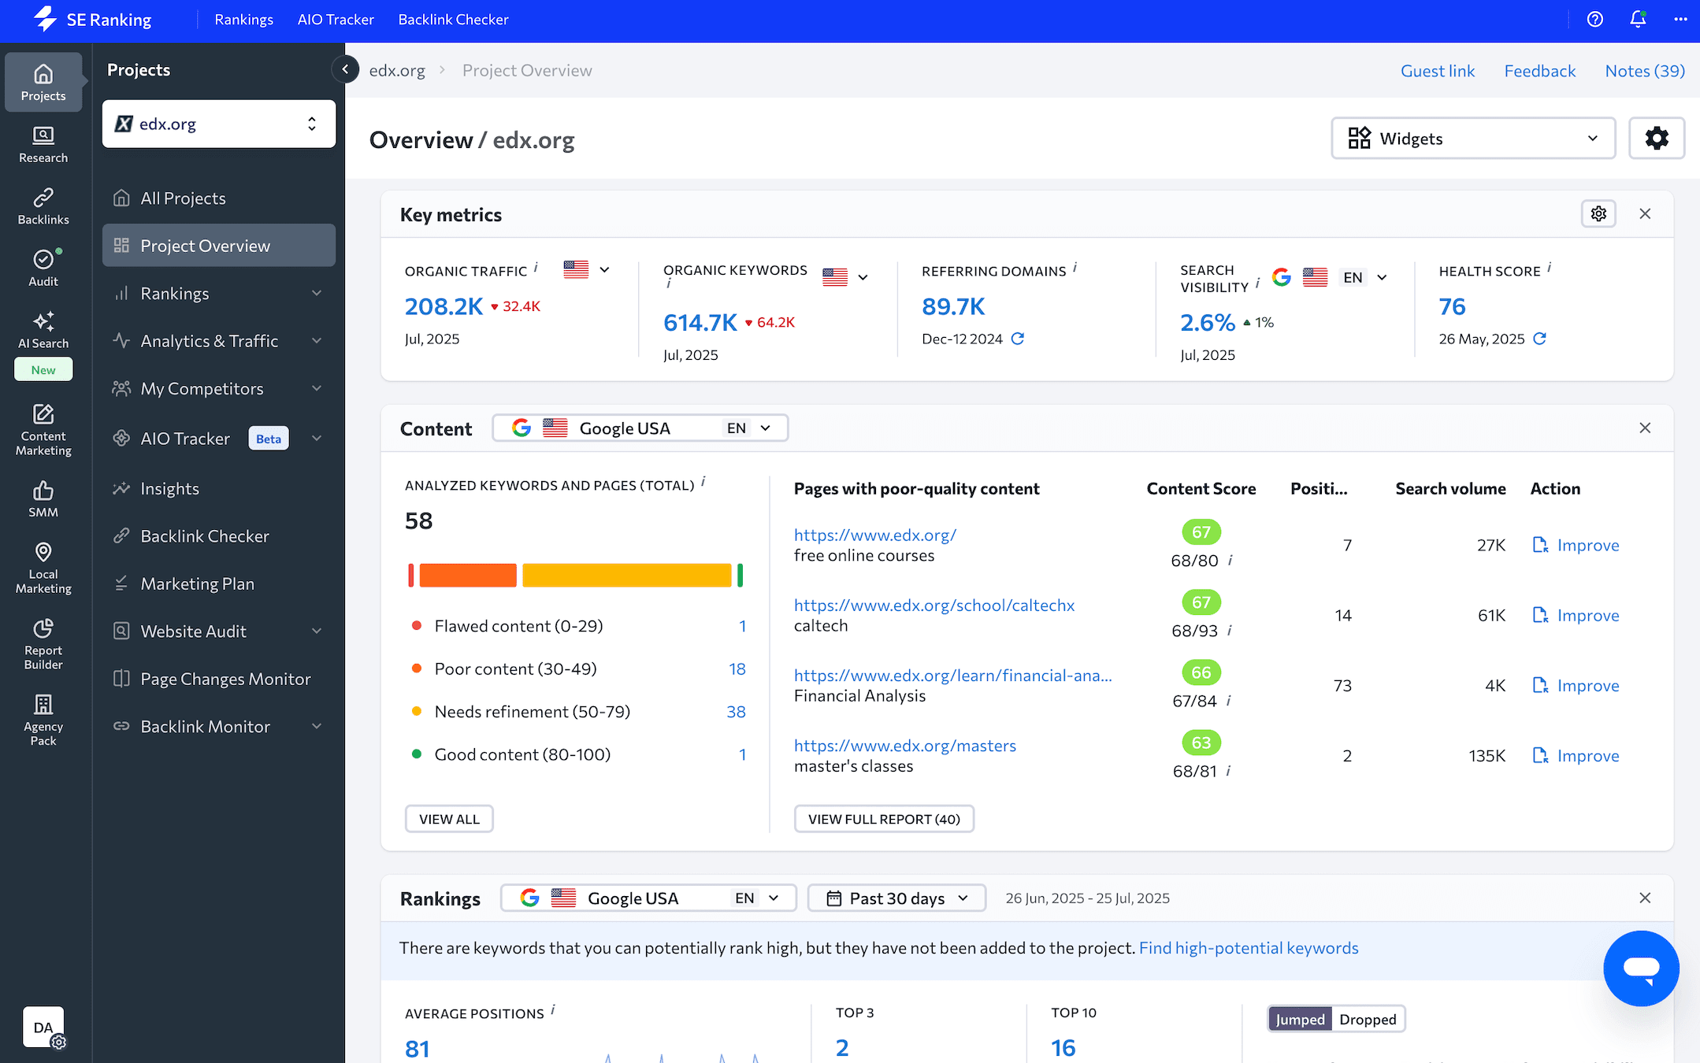Click Rankings in the top menu bar
1700x1063 pixels.
click(x=244, y=19)
